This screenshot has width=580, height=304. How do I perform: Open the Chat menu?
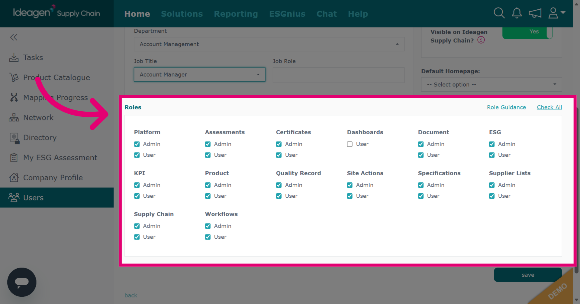click(327, 14)
